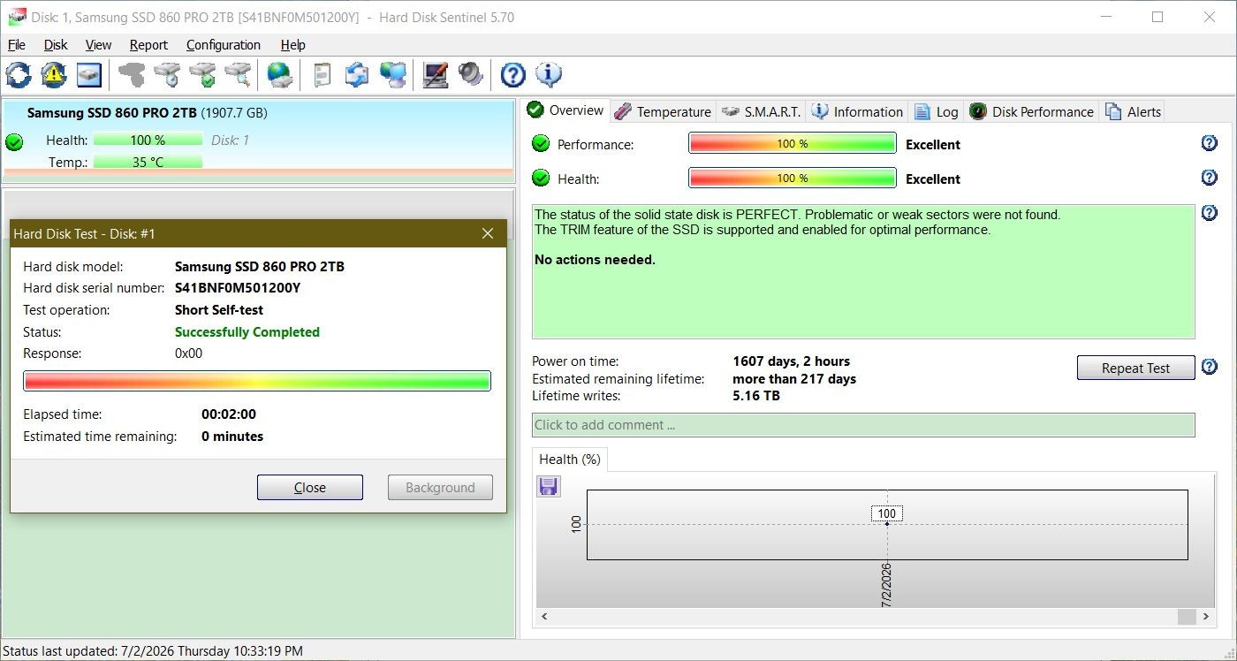The height and width of the screenshot is (661, 1237).
Task: Save Health graph with floppy disk icon
Action: click(x=548, y=486)
